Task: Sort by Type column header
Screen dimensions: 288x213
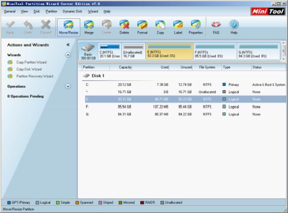Action: [x=237, y=67]
